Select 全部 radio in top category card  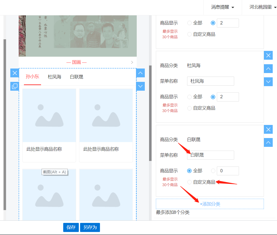(189, 23)
